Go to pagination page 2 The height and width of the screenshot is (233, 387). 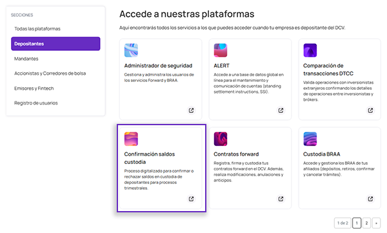(366, 223)
